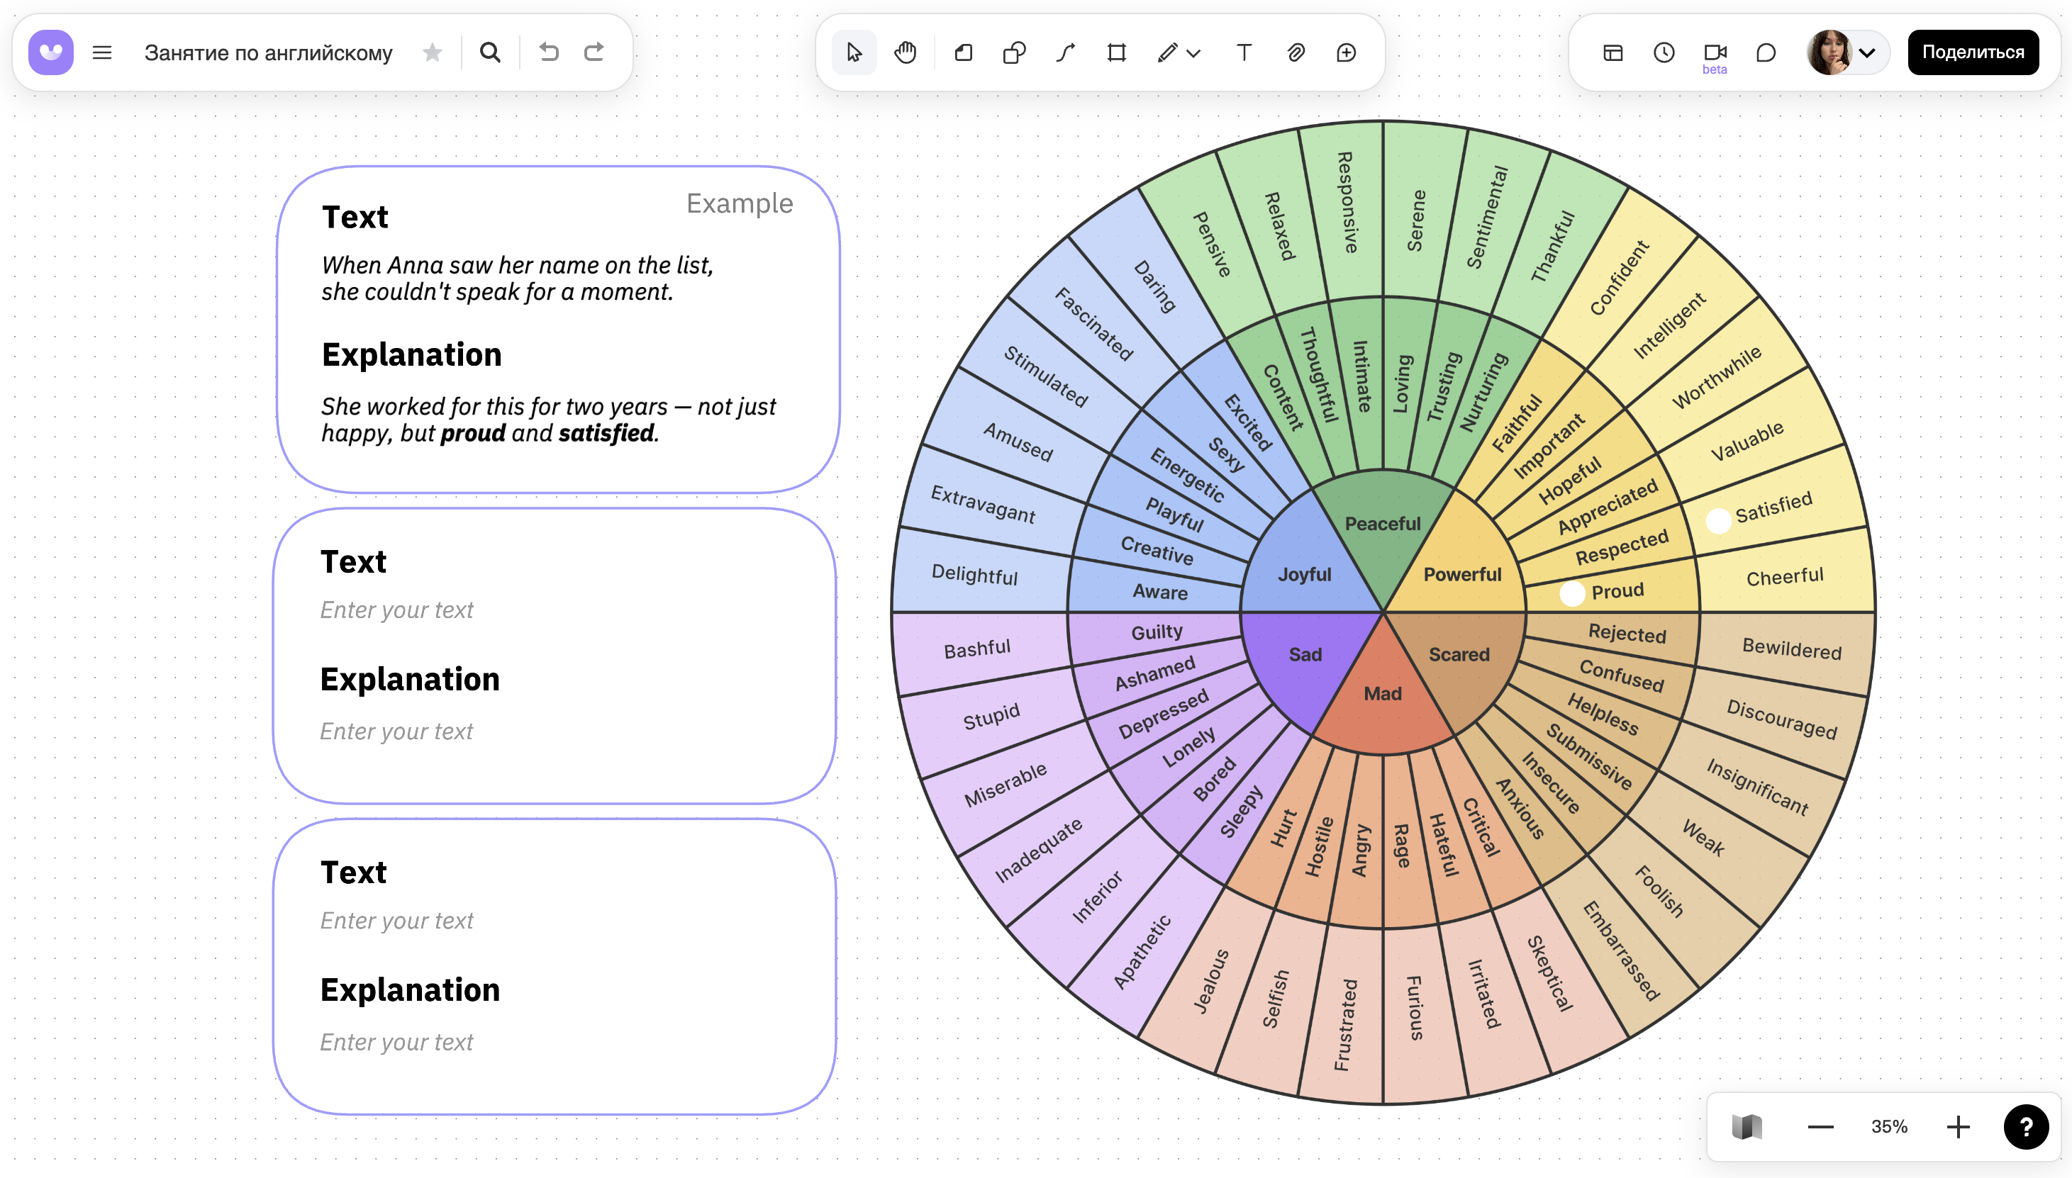Open the add more tools menu
Image resolution: width=2072 pixels, height=1178 pixels.
(x=1346, y=52)
